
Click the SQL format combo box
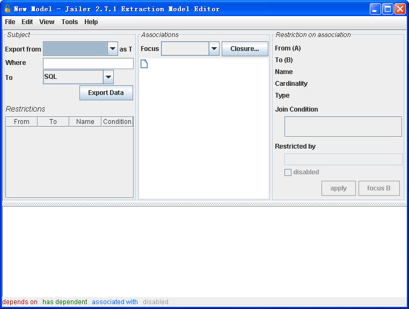click(73, 77)
